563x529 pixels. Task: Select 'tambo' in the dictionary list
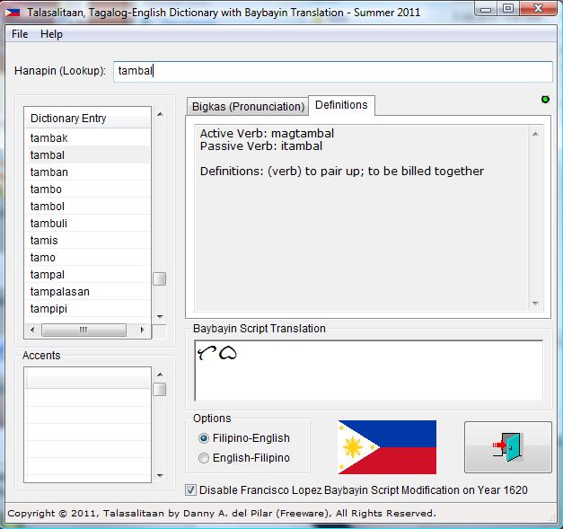[88, 190]
